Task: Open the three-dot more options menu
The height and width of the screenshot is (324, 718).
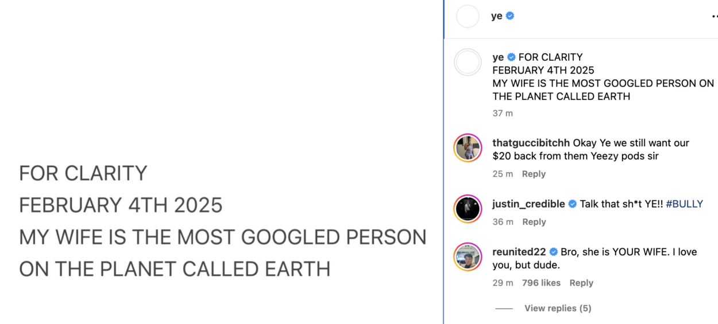Action: [x=714, y=17]
